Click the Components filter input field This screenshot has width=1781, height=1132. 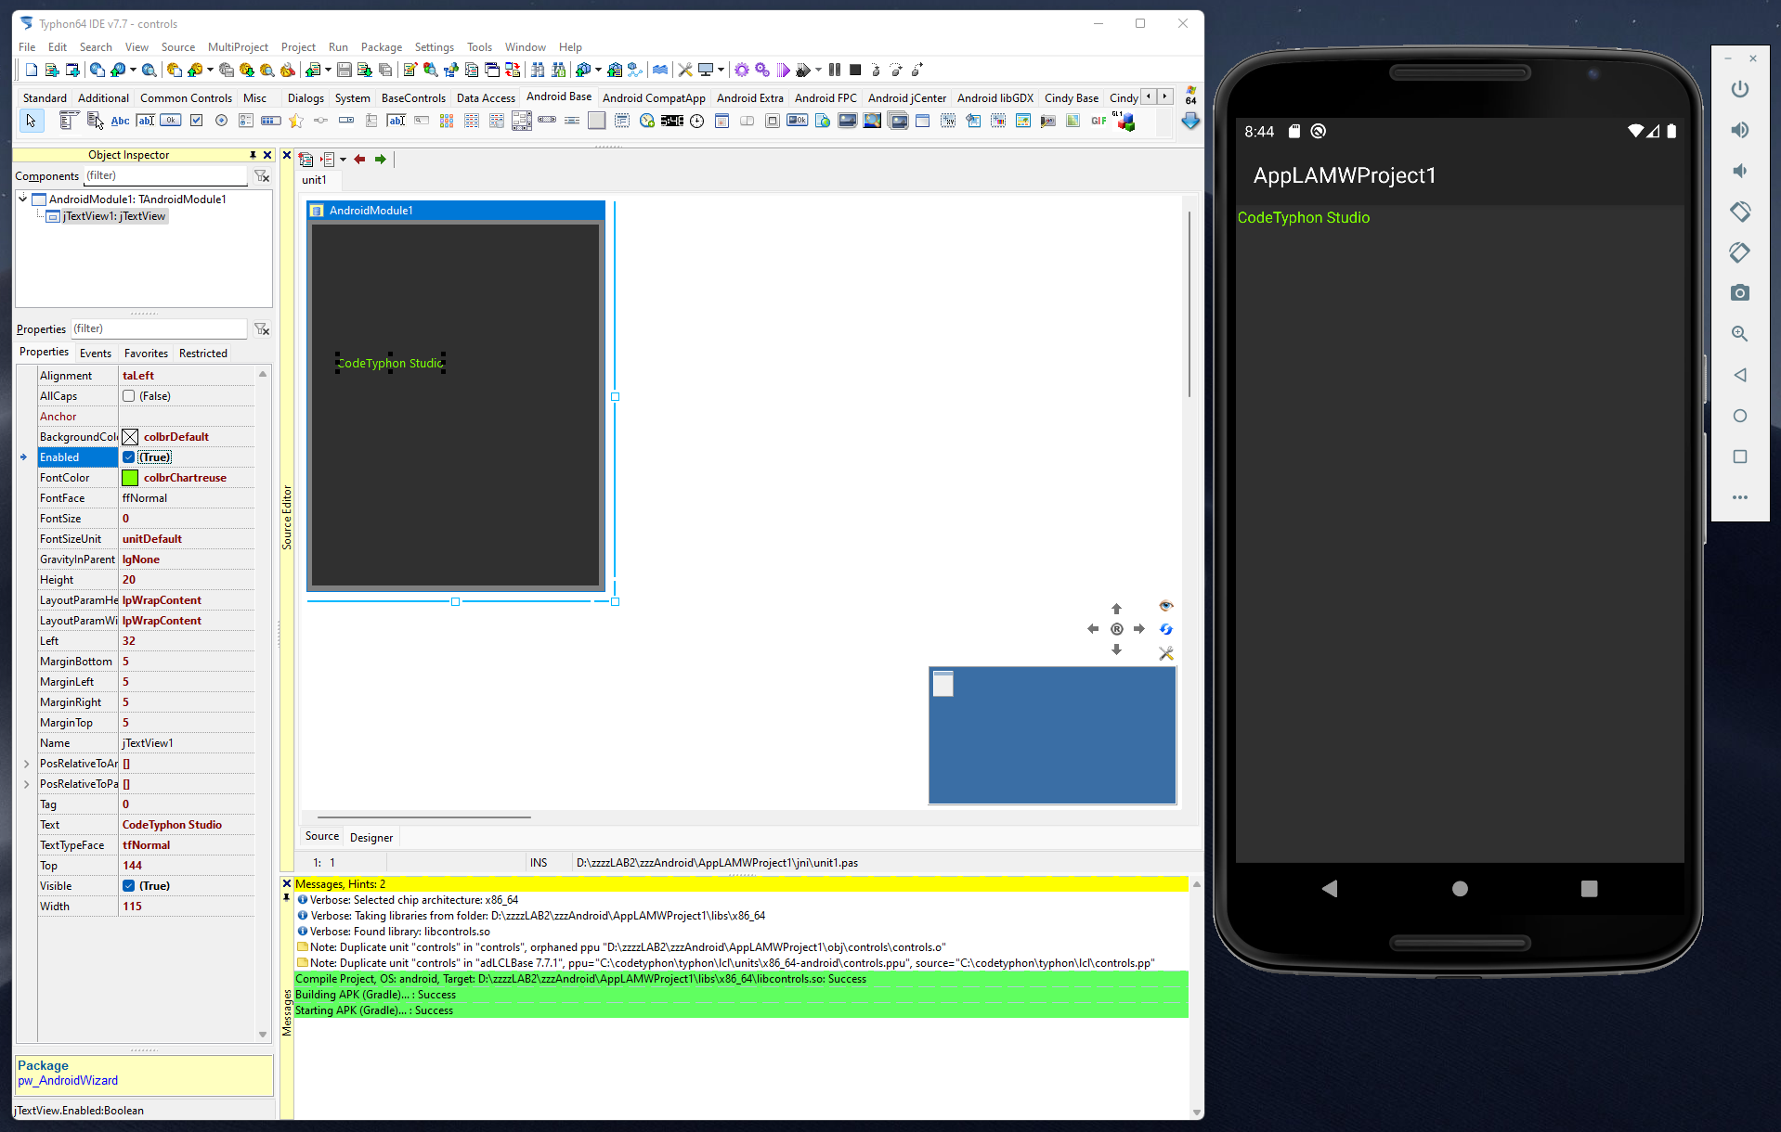point(165,175)
